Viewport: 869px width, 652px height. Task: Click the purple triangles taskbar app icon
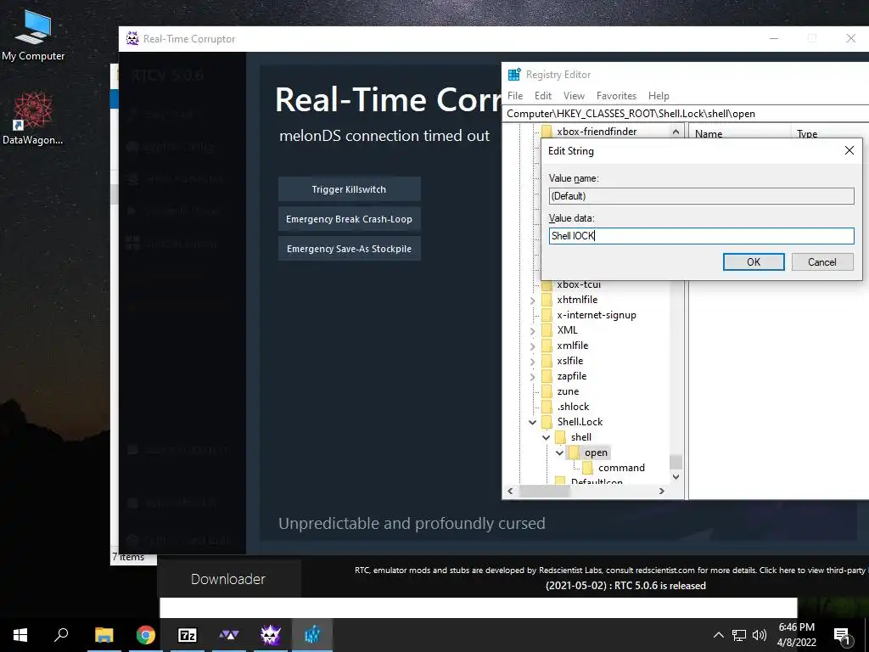229,635
